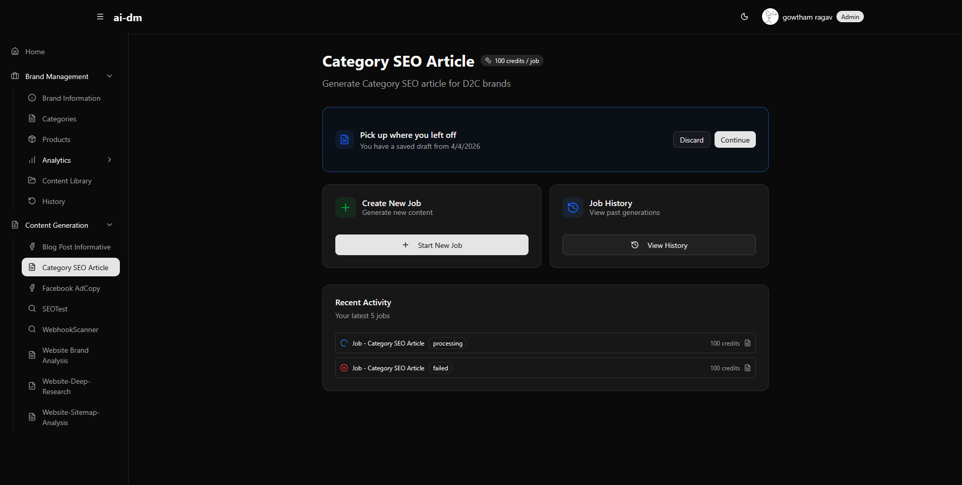Collapse the Brand Management section
Screen dimensions: 962x485
click(110, 76)
